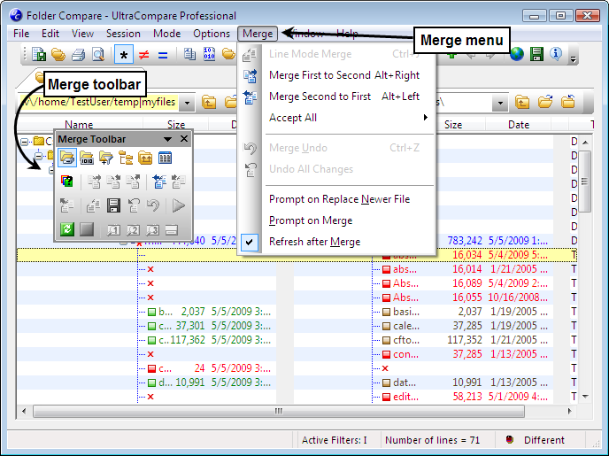609x456 pixels.
Task: Click the green refresh icon in Merge Toolbar
Action: pyautogui.click(x=67, y=229)
